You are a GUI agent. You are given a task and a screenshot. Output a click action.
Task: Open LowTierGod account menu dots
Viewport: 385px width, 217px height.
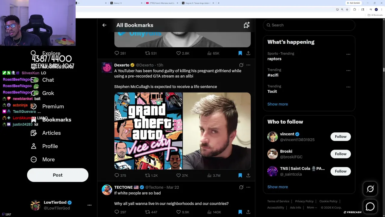pyautogui.click(x=89, y=205)
